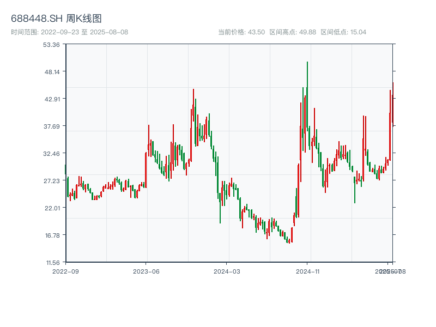This screenshot has width=436, height=327.
Task: Click y-axis label 11.56
Action: (53, 263)
